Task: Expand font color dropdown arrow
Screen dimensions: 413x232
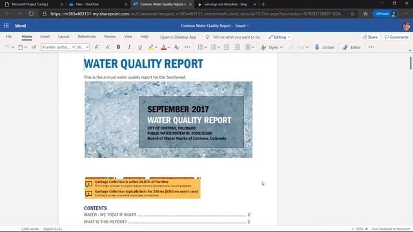Action: pos(169,47)
